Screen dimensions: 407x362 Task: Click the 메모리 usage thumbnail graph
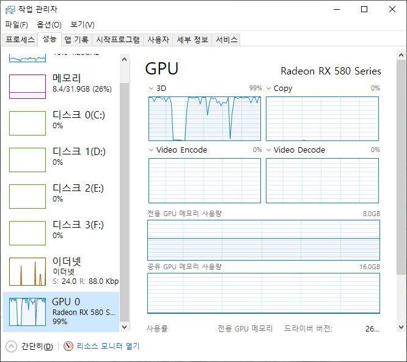coord(28,87)
